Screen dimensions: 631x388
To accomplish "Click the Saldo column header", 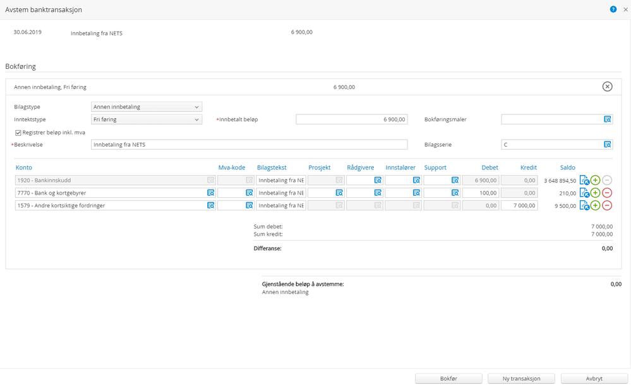I will [x=567, y=167].
